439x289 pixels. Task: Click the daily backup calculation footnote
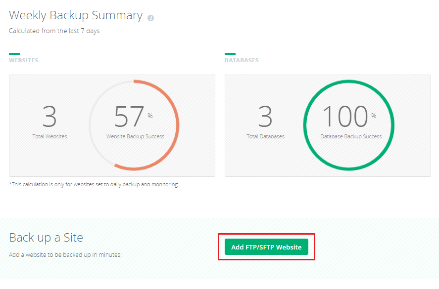pyautogui.click(x=94, y=184)
